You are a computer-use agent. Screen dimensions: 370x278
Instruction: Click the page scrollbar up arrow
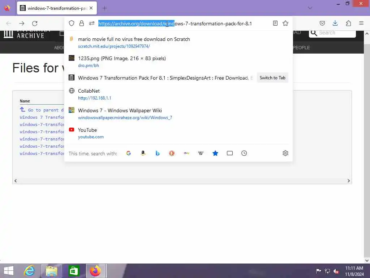[x=367, y=34]
